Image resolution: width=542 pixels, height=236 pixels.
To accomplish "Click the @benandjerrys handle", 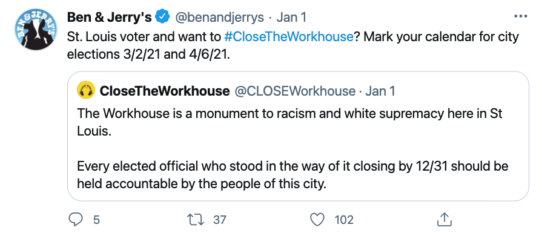I will click(220, 18).
